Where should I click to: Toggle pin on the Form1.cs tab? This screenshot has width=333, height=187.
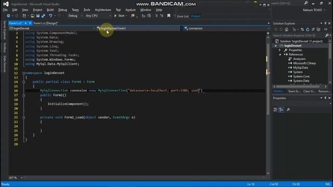coord(25,23)
